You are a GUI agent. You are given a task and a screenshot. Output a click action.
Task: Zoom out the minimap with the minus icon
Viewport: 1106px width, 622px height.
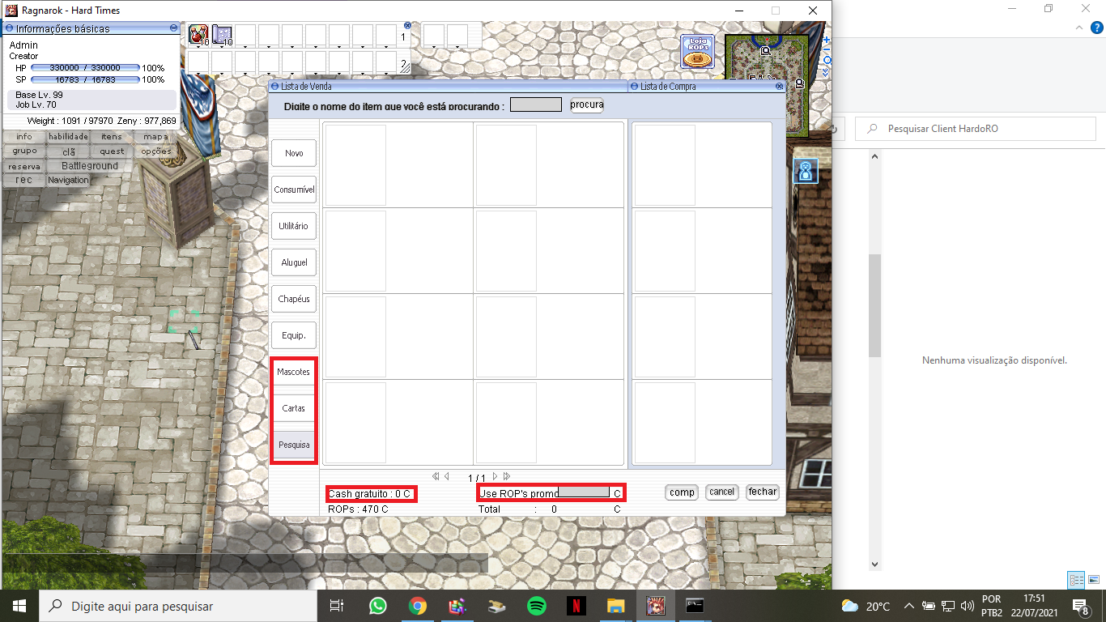826,49
